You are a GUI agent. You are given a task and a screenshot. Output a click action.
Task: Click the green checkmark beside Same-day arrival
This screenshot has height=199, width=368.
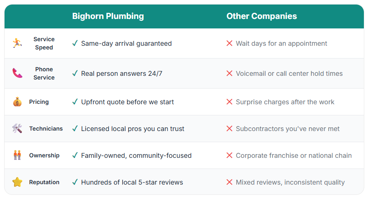click(x=75, y=43)
